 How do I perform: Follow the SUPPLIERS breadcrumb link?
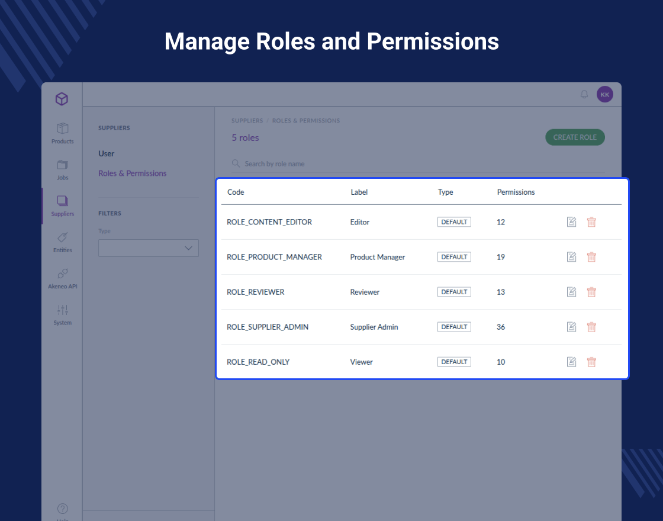tap(247, 121)
